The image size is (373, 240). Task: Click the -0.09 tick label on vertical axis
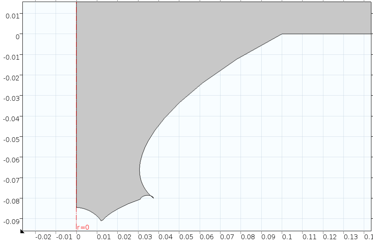coord(12,222)
